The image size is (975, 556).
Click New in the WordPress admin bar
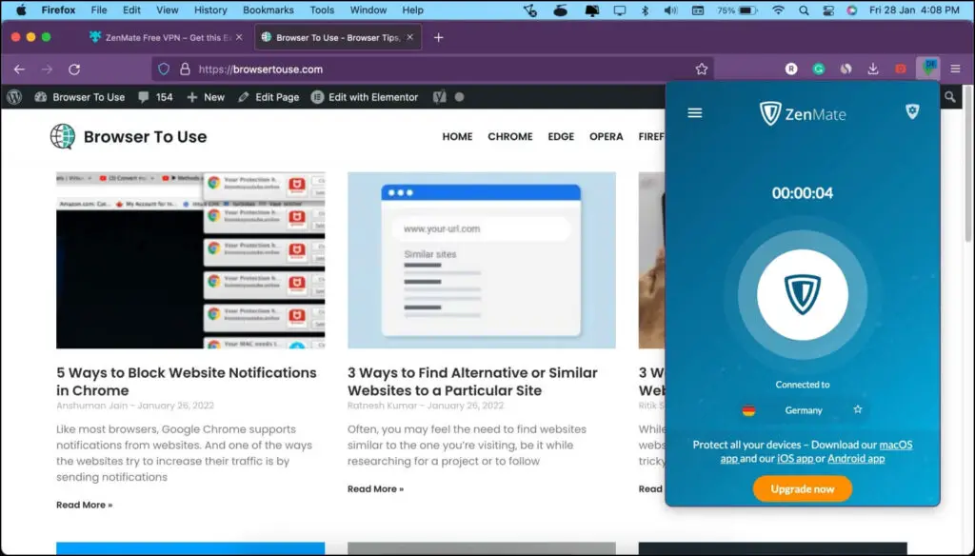[x=206, y=97]
